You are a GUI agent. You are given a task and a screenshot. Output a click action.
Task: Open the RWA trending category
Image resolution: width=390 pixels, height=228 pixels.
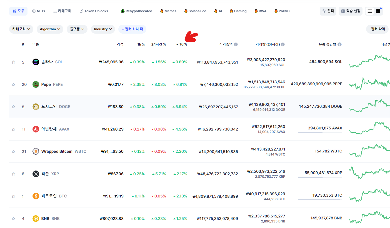click(x=260, y=11)
